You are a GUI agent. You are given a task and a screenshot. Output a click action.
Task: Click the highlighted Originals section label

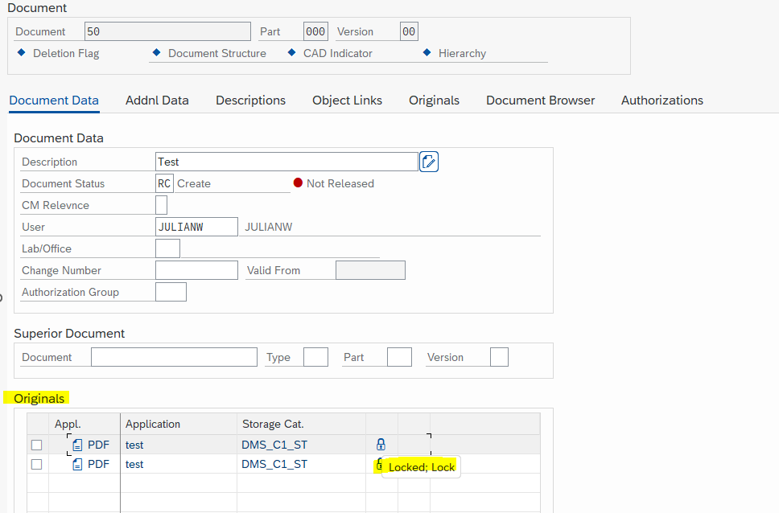[x=38, y=398]
